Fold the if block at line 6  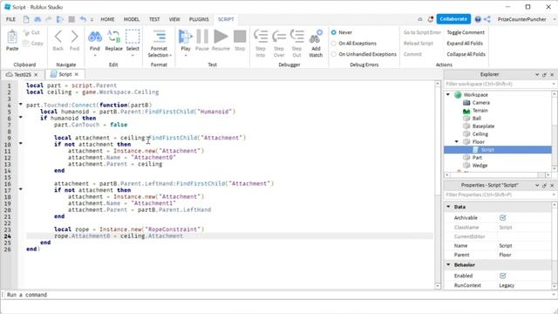(21, 117)
